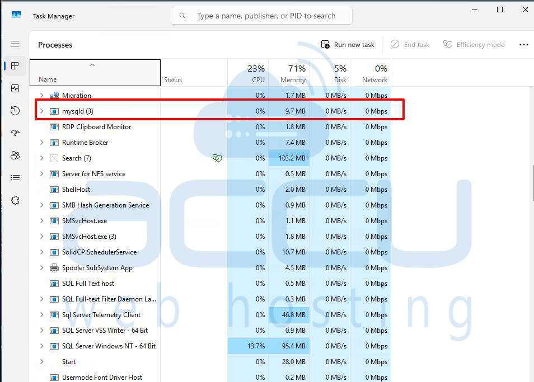Expand the SMB Hash Generation Service row
Viewport: 534px width, 382px height.
tap(41, 205)
